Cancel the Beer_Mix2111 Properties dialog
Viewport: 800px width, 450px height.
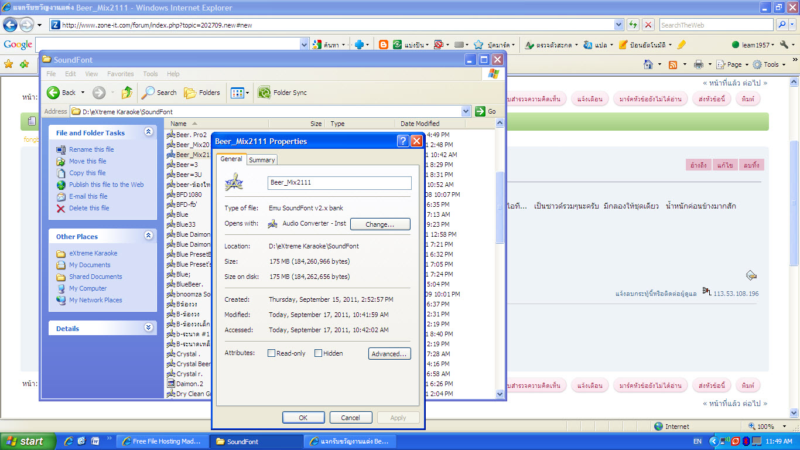[351, 418]
